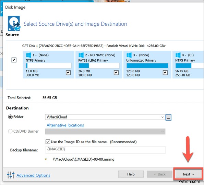Click partition 1 usage bar
The height and width of the screenshot is (185, 204).
49,66
